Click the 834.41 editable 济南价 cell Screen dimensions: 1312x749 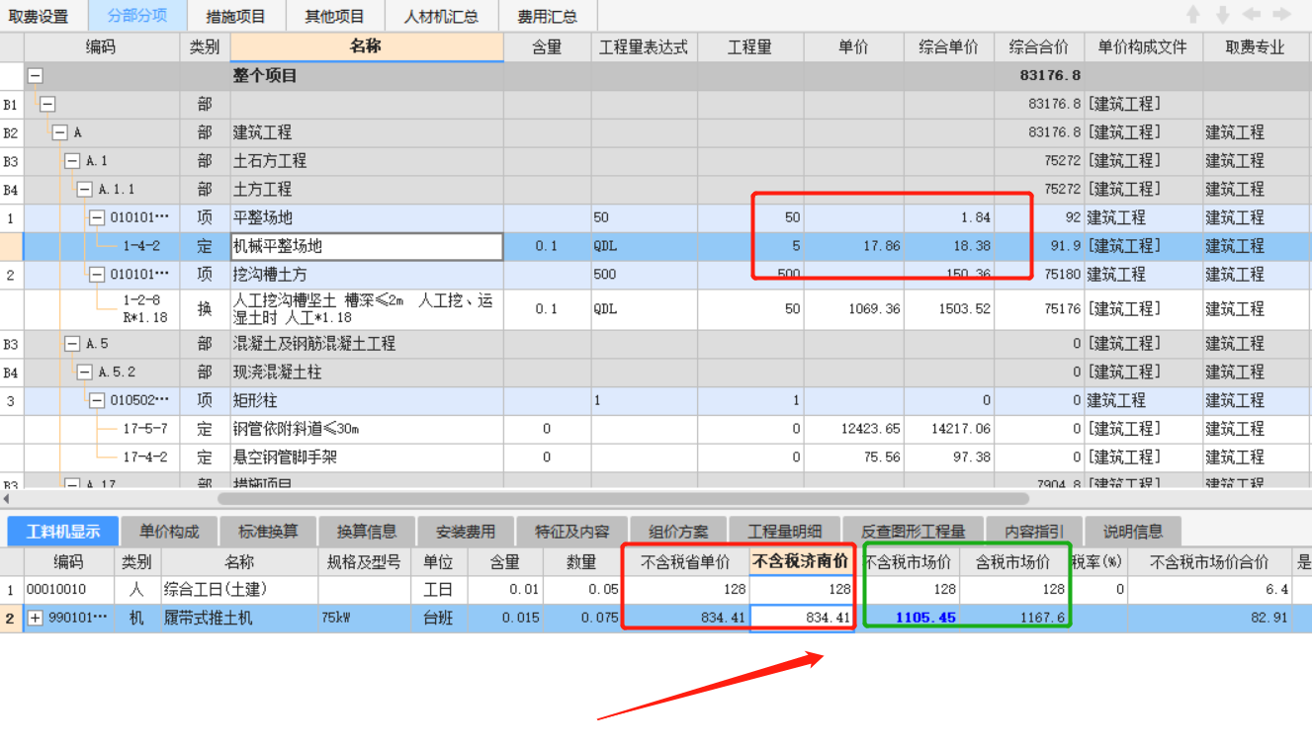pos(801,618)
